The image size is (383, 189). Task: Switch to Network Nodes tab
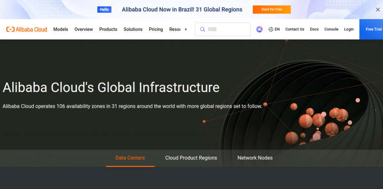point(255,158)
